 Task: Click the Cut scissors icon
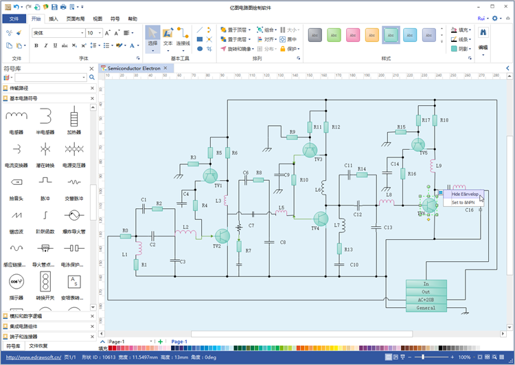(x=9, y=32)
